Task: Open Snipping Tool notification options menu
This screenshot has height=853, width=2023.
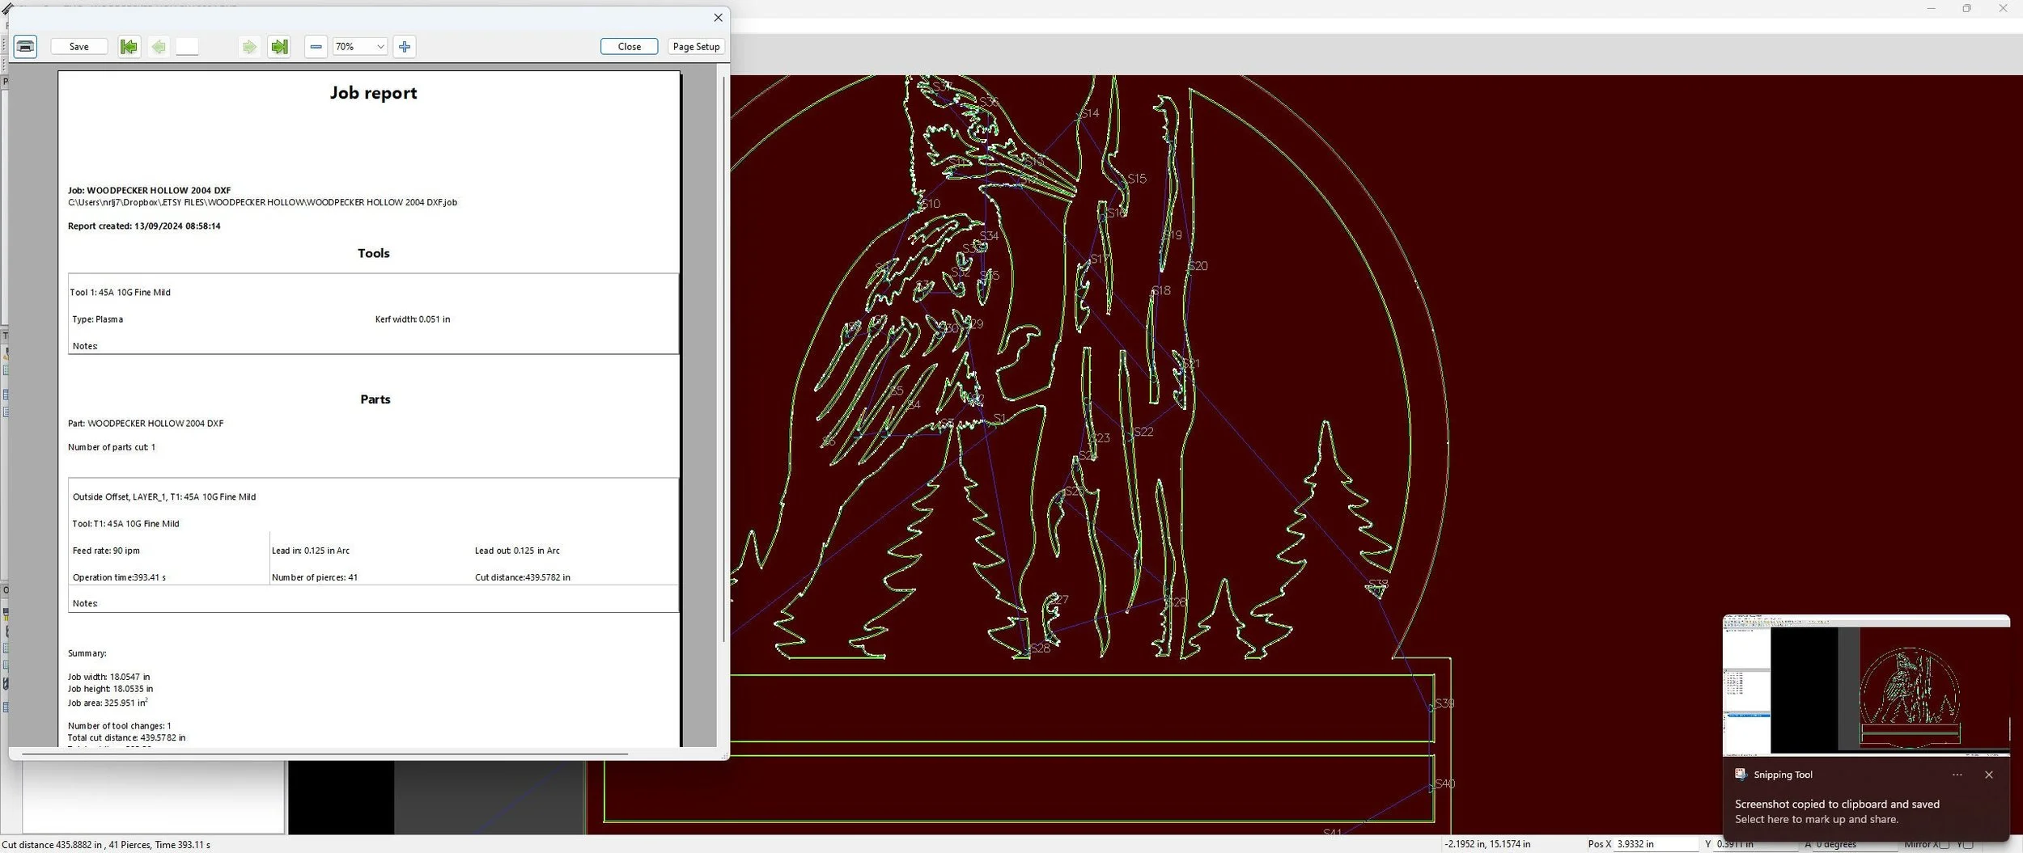Action: [1957, 775]
